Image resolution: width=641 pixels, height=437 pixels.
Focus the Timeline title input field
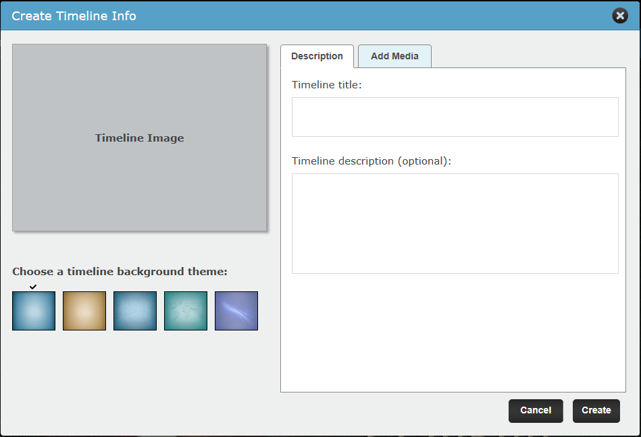[455, 117]
